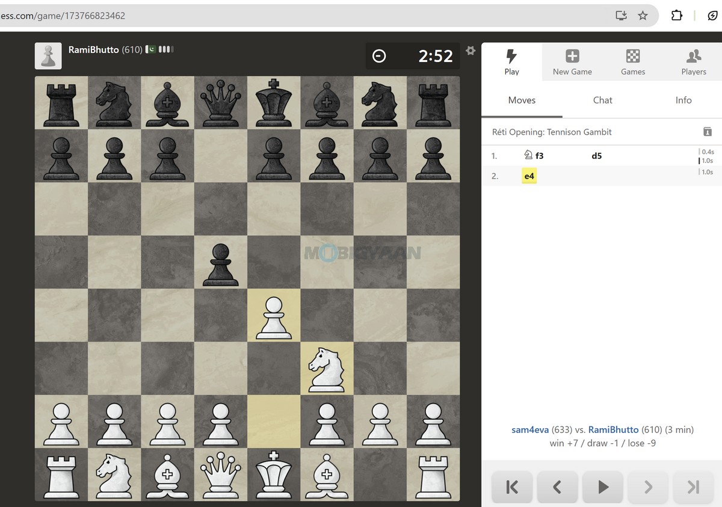Select move d5 in the move list
The image size is (722, 507).
pos(596,156)
